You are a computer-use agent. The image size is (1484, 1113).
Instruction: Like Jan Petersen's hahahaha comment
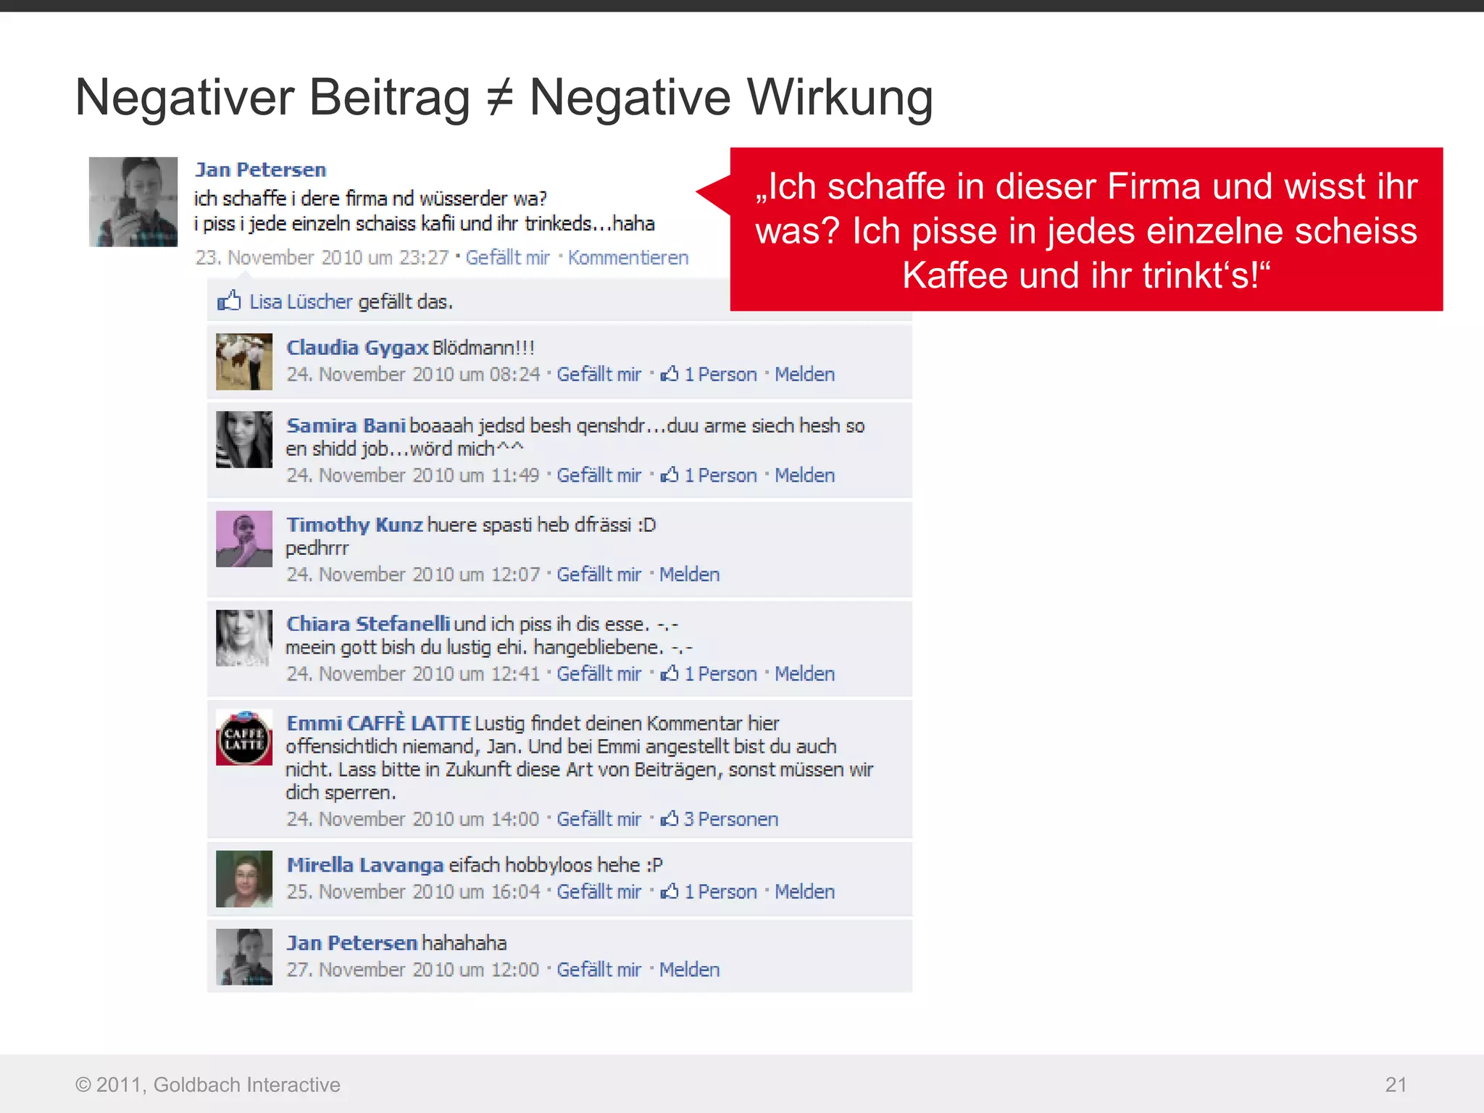click(x=599, y=970)
